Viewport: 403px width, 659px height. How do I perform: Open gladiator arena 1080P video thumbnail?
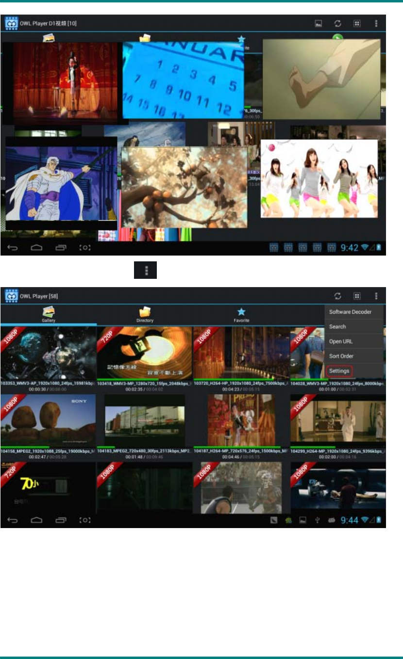pyautogui.click(x=241, y=487)
